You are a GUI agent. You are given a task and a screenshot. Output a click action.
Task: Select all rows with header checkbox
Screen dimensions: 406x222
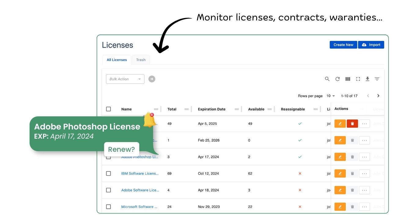tap(109, 109)
